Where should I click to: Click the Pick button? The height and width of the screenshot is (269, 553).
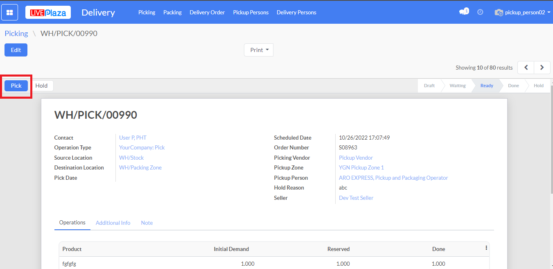16,86
